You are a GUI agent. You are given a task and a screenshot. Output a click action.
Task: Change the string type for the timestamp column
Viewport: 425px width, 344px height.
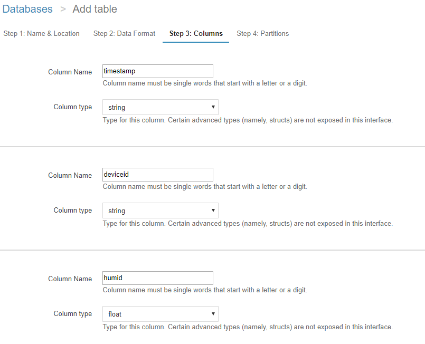coord(160,107)
